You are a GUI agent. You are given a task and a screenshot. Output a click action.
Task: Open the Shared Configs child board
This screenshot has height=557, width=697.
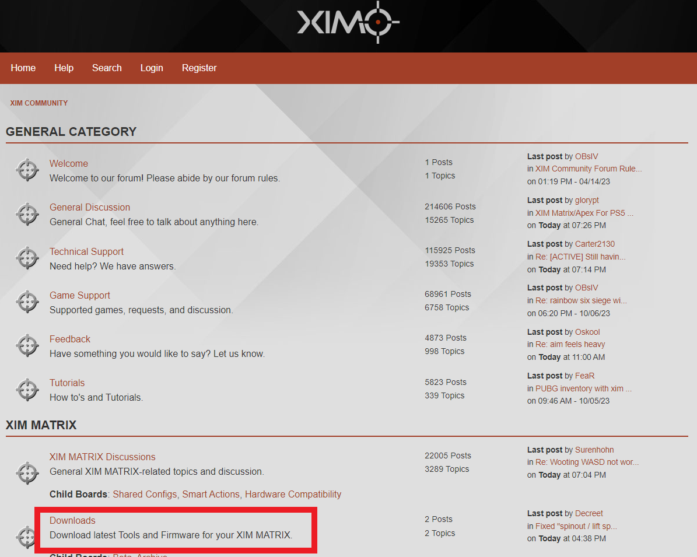[145, 494]
